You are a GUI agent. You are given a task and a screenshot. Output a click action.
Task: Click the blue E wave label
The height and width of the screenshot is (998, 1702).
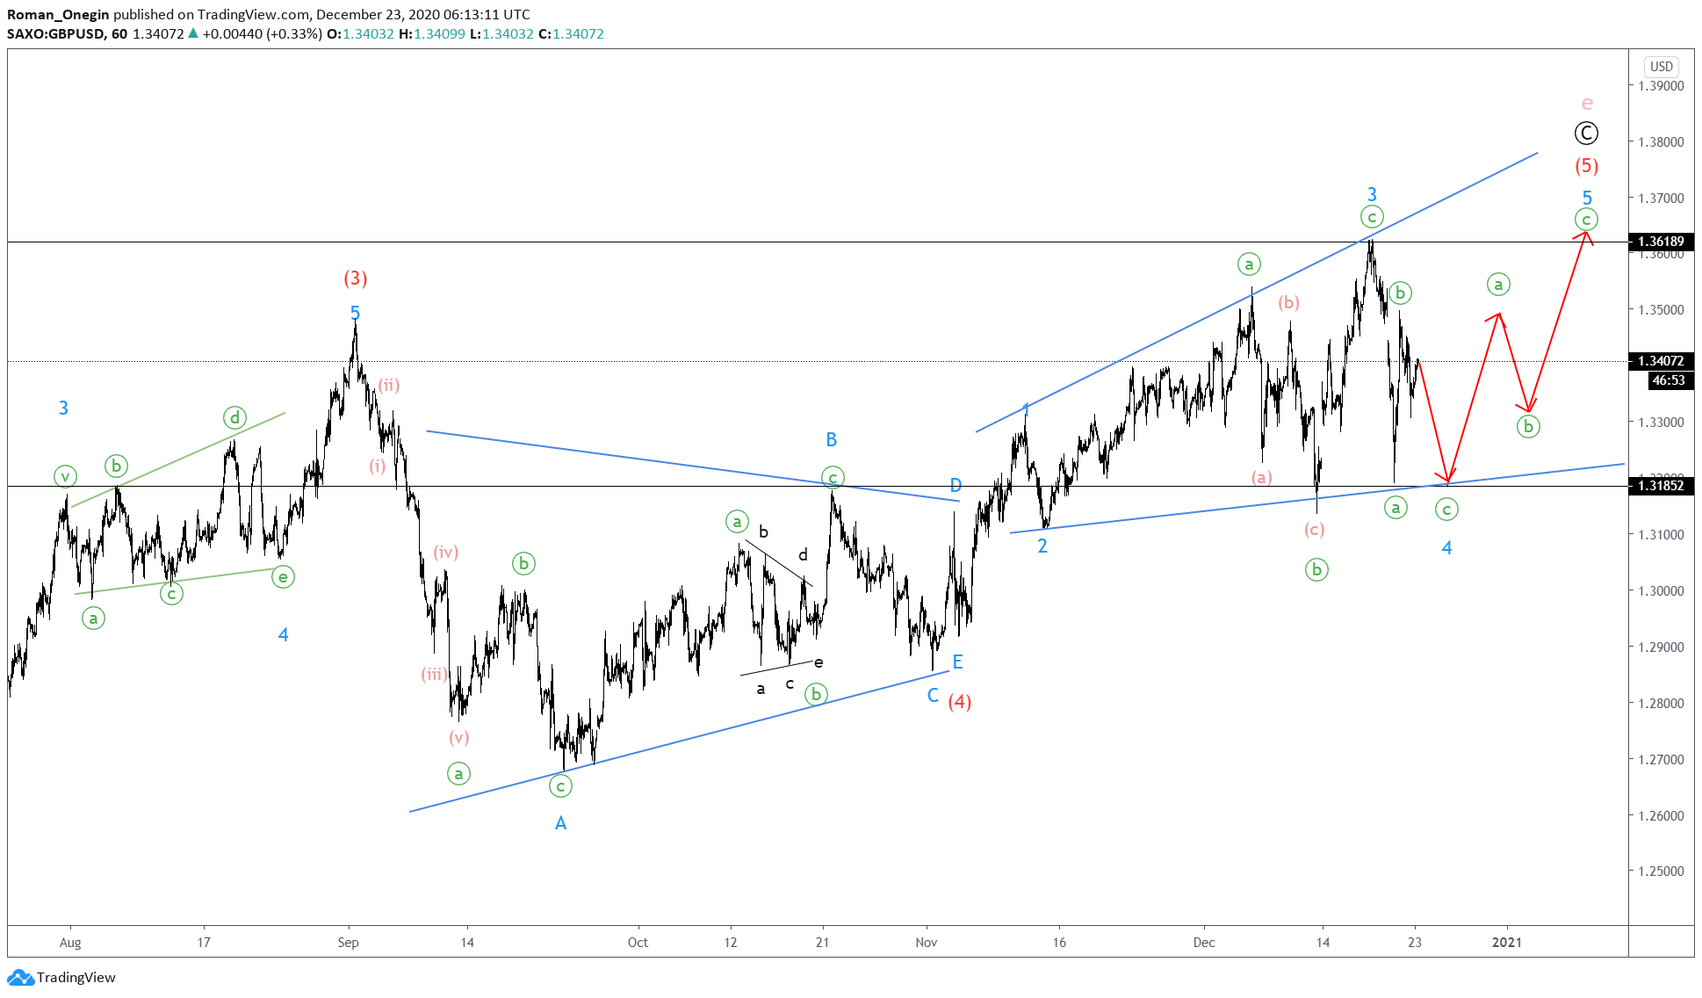coord(957,662)
